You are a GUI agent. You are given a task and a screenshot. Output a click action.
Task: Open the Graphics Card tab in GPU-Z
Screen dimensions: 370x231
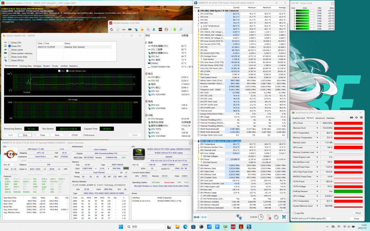point(298,118)
